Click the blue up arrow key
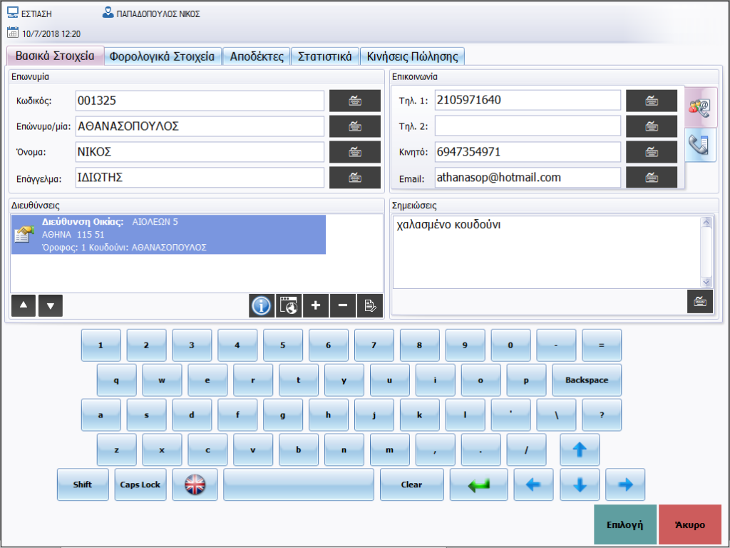This screenshot has width=730, height=548. click(580, 450)
